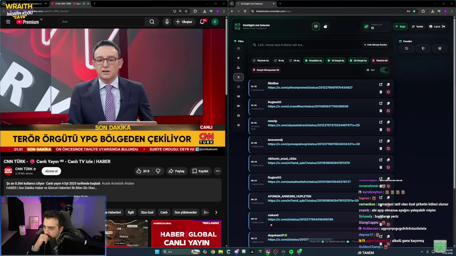Click the Oluştur create button

point(184,22)
